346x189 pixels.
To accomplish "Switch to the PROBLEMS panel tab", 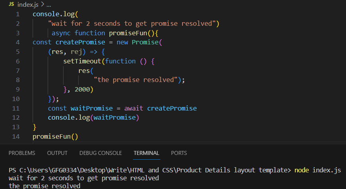I will click(22, 153).
